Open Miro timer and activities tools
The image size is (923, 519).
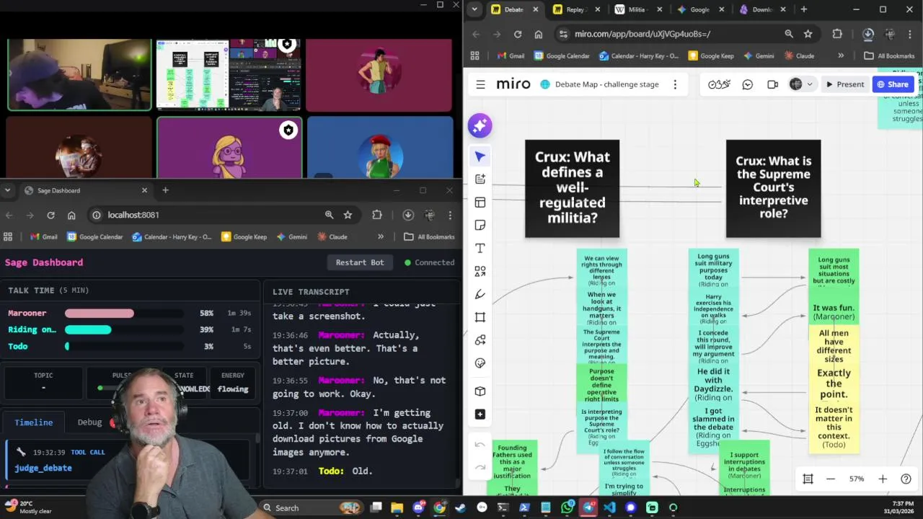point(719,84)
